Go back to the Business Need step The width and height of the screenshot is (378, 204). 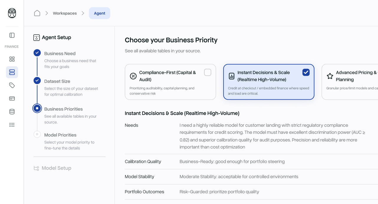60,53
